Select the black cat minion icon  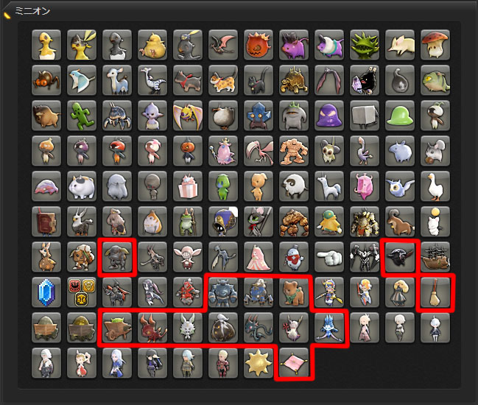pyautogui.click(x=259, y=80)
